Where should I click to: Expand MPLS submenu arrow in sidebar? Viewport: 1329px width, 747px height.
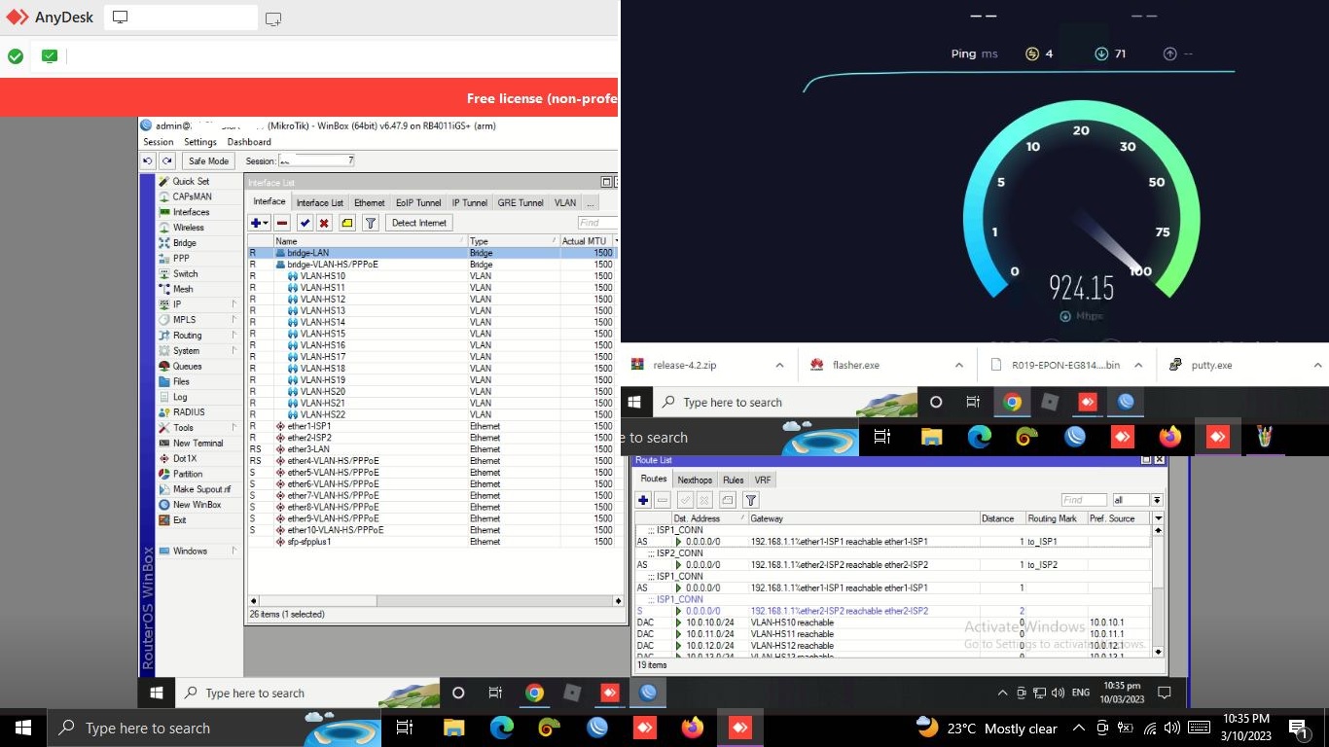234,320
